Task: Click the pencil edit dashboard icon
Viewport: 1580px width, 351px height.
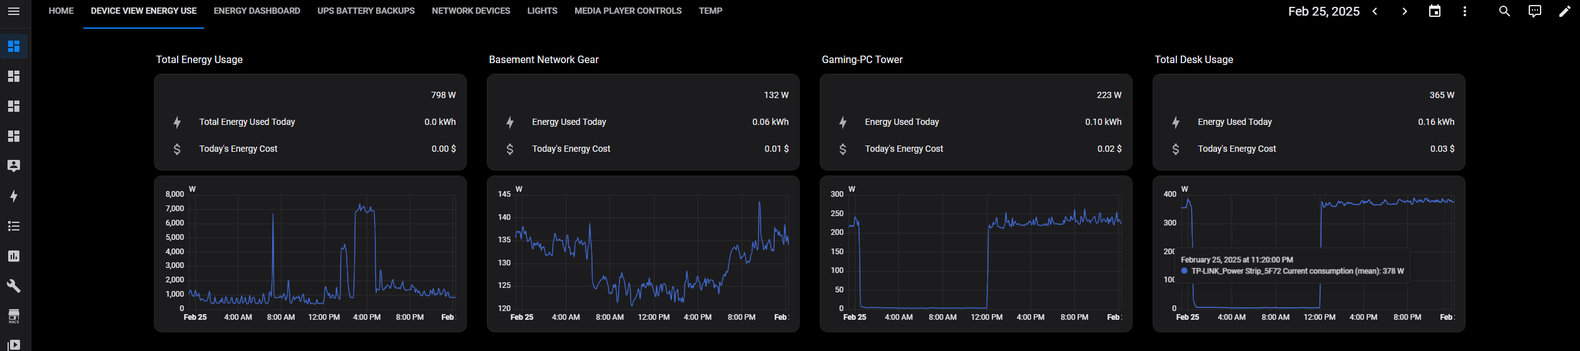Action: pyautogui.click(x=1564, y=11)
